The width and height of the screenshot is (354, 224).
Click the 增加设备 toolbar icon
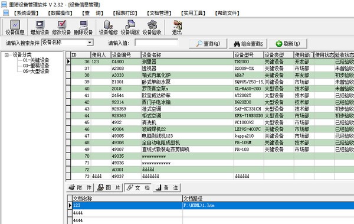point(40,27)
